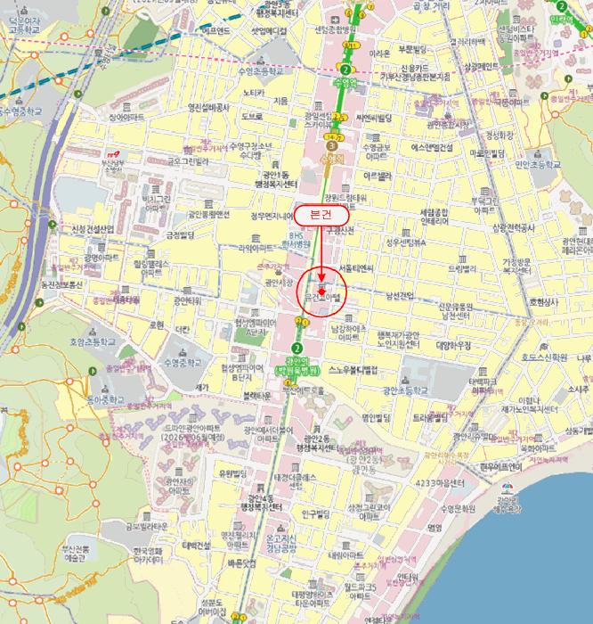Select the 삼광페인트 label

point(482,67)
